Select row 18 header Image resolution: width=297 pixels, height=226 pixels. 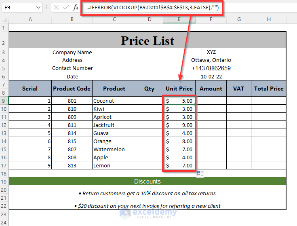click(4, 174)
